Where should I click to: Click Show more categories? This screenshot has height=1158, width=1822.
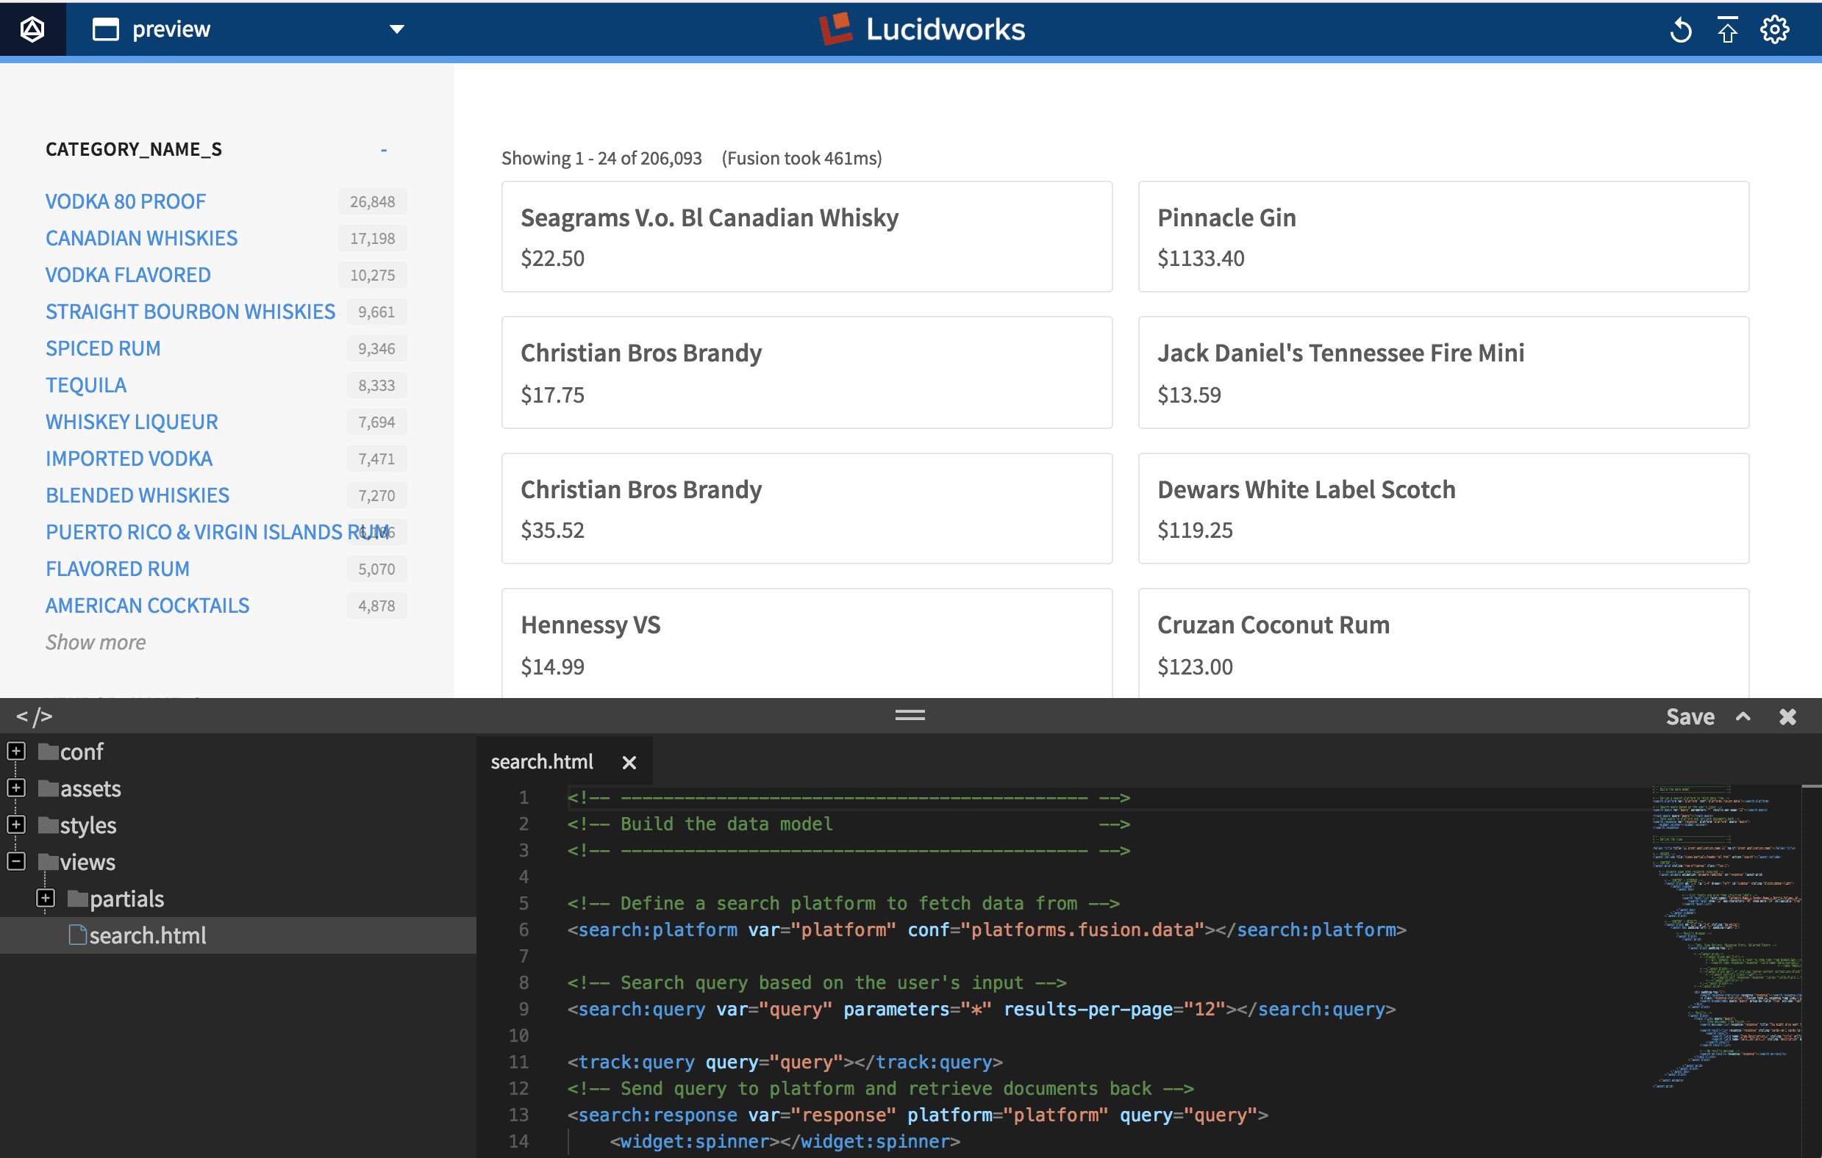tap(96, 642)
